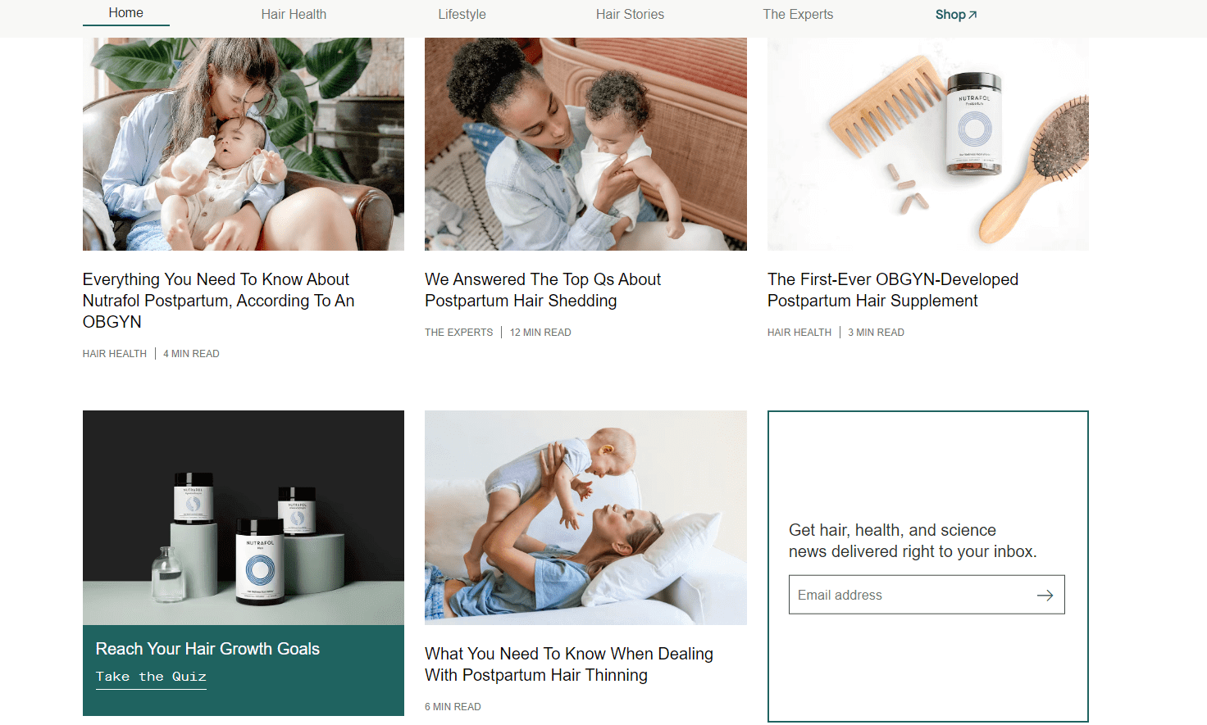
Task: Switch to the Lifestyle tab
Action: tap(462, 15)
